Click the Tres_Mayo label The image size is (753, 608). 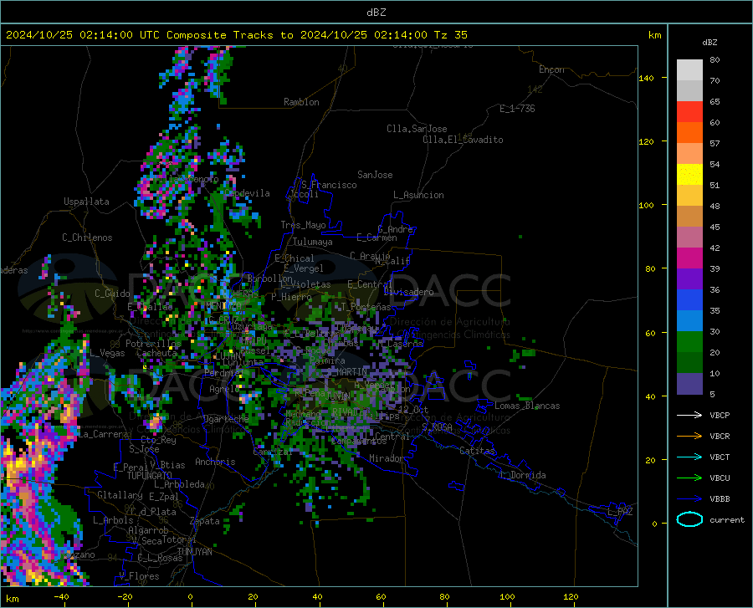pos(303,225)
